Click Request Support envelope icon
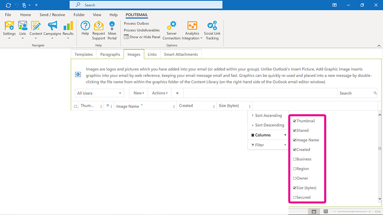The image size is (383, 215). click(x=99, y=26)
